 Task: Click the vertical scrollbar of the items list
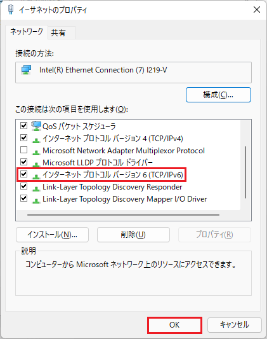(245, 172)
